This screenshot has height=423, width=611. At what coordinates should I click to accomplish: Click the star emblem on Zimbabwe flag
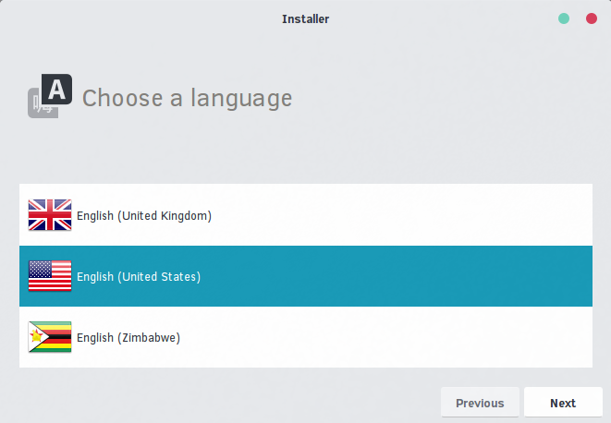36,335
